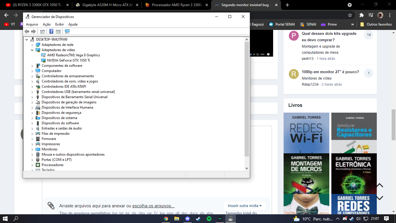Open File Explorer from the taskbar
Image resolution: width=396 pixels, height=223 pixels.
[x=177, y=219]
